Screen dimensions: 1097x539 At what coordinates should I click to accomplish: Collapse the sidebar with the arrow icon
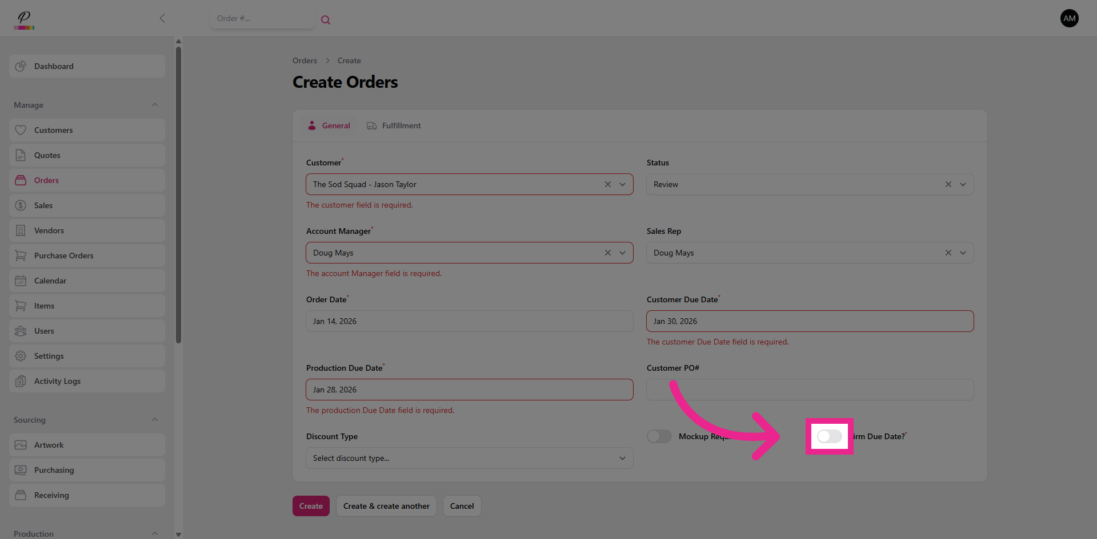(x=162, y=18)
